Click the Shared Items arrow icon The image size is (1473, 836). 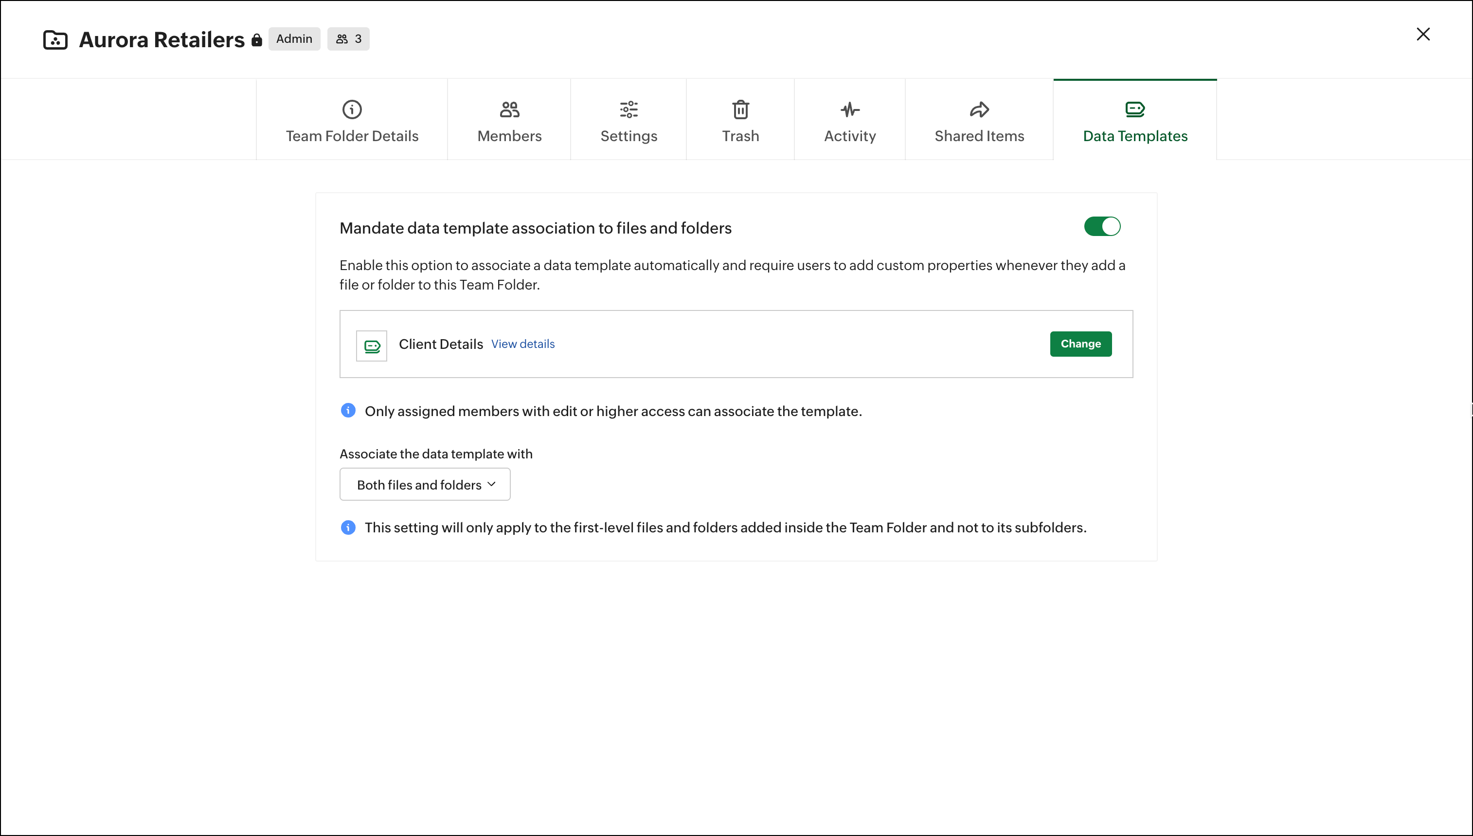(x=979, y=109)
